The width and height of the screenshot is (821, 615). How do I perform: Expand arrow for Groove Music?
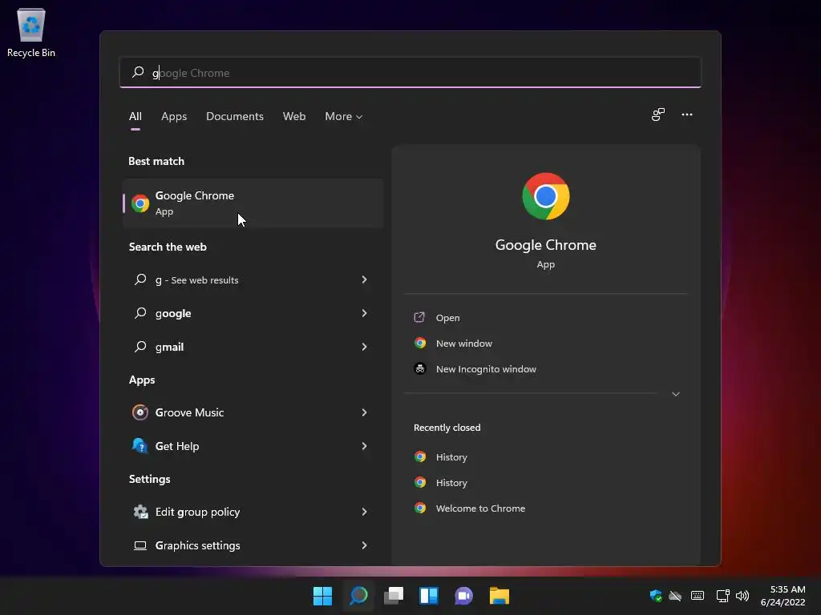click(x=364, y=412)
